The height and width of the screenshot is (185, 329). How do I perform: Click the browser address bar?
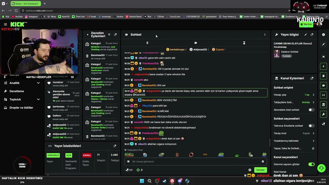point(154,11)
